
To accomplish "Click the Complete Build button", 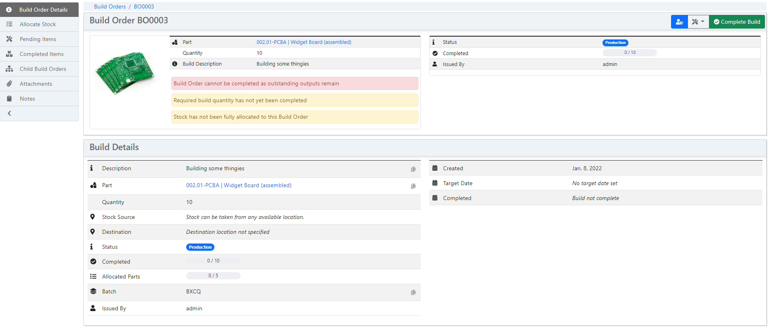I will pyautogui.click(x=737, y=22).
